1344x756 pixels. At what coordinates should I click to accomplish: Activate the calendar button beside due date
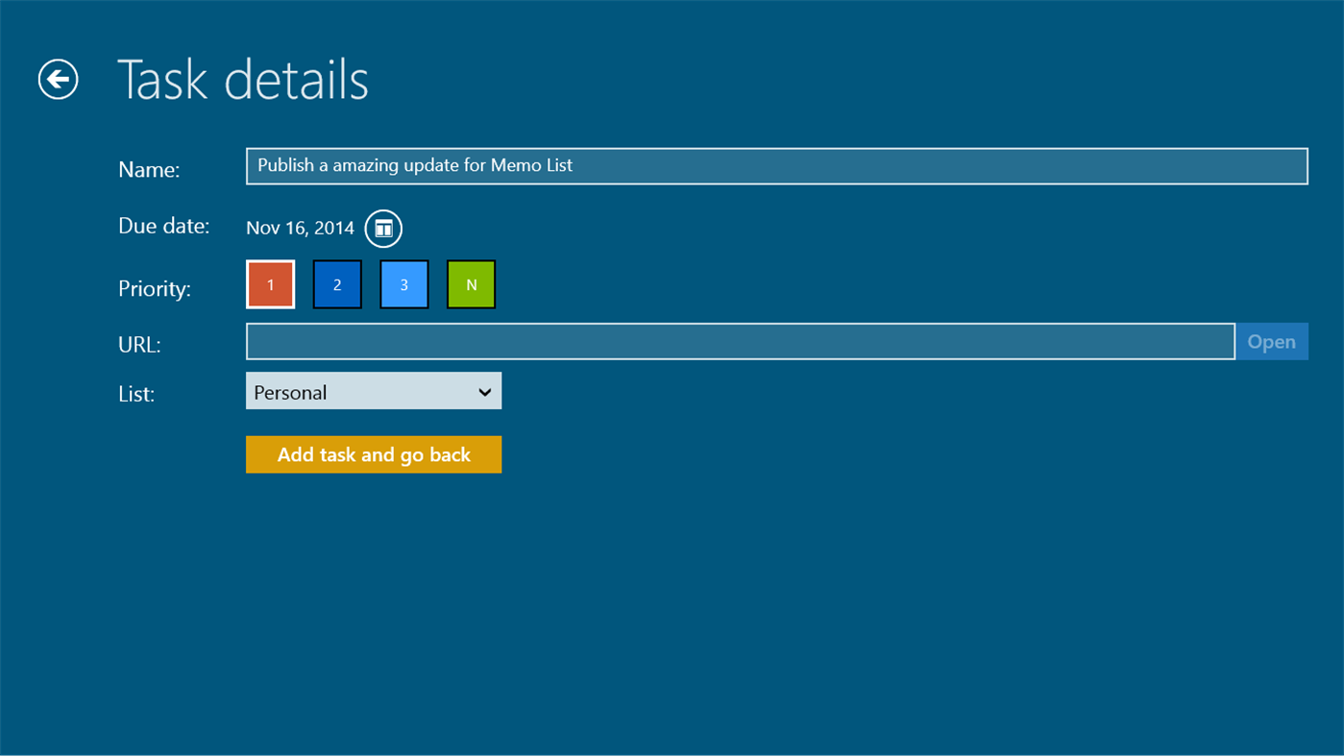(382, 229)
